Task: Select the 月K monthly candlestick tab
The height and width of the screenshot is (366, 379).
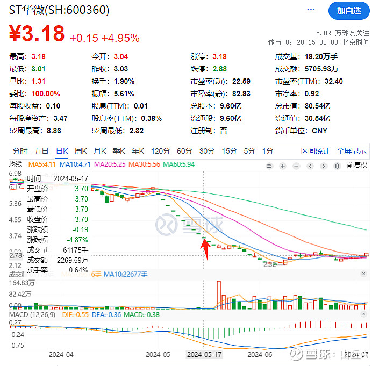Action: coord(100,151)
